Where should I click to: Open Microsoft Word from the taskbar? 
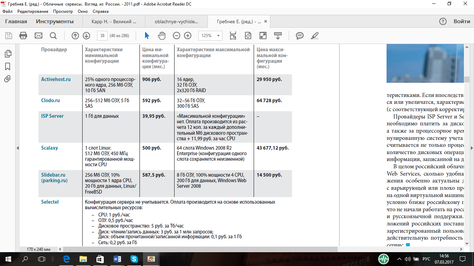pyautogui.click(x=117, y=259)
